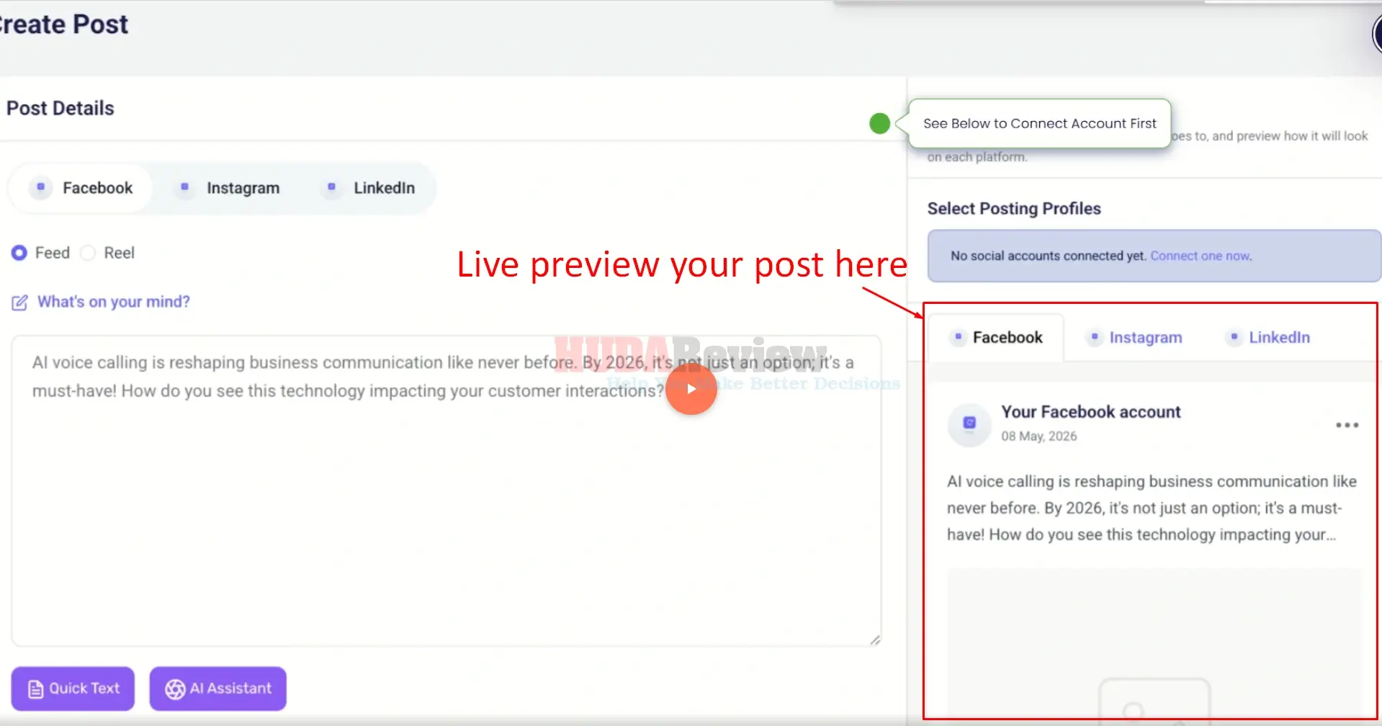Screen dimensions: 1382x726
Task: Click the green indicator dot beside the tooltip
Action: (x=879, y=124)
